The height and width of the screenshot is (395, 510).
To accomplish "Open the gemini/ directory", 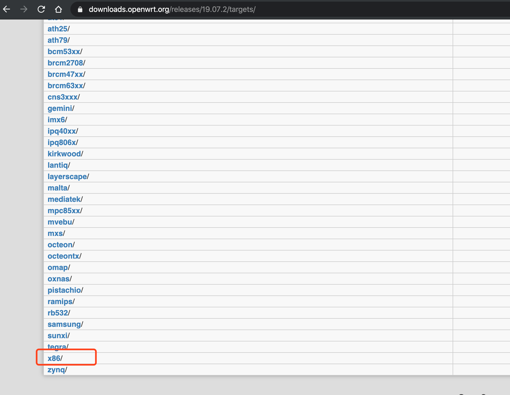I will coord(60,108).
